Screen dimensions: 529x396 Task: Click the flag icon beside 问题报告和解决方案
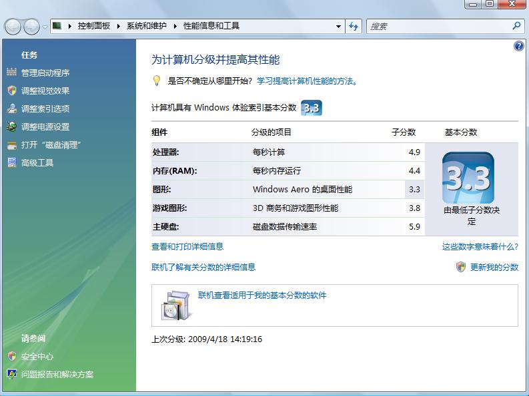coord(12,374)
